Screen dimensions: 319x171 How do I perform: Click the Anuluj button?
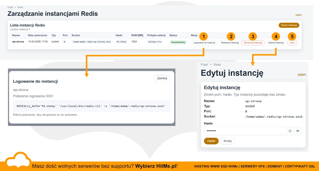(227, 141)
